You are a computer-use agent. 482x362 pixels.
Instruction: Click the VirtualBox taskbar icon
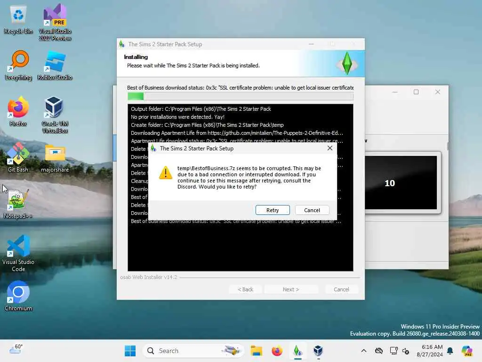[x=318, y=351]
